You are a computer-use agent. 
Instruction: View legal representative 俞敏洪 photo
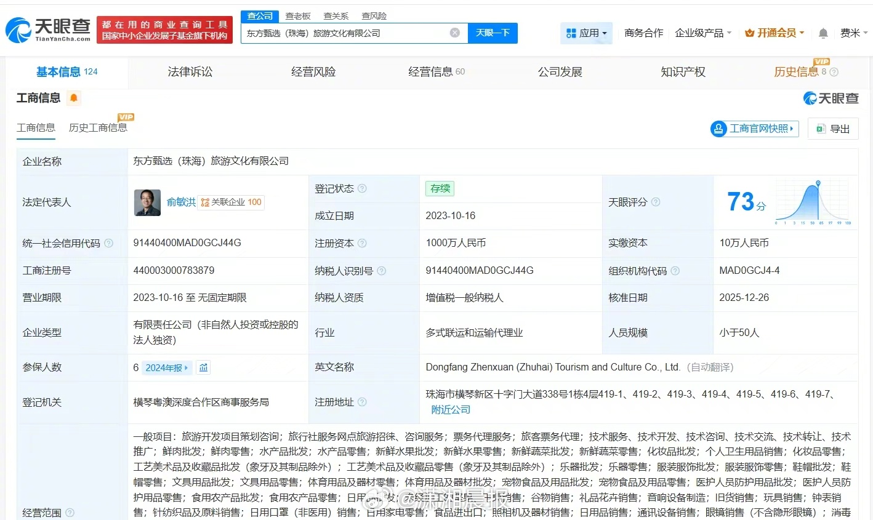(x=147, y=202)
